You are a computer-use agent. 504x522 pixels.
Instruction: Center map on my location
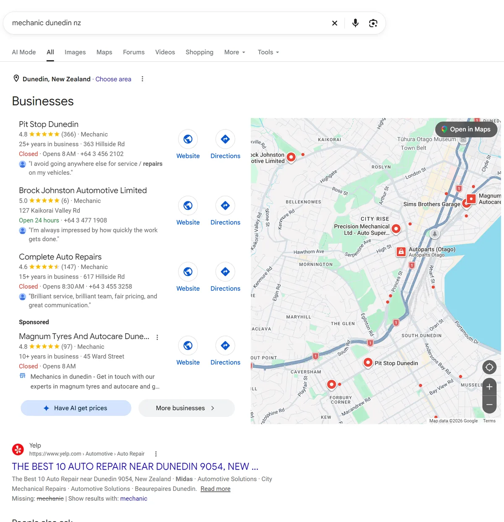pos(489,367)
